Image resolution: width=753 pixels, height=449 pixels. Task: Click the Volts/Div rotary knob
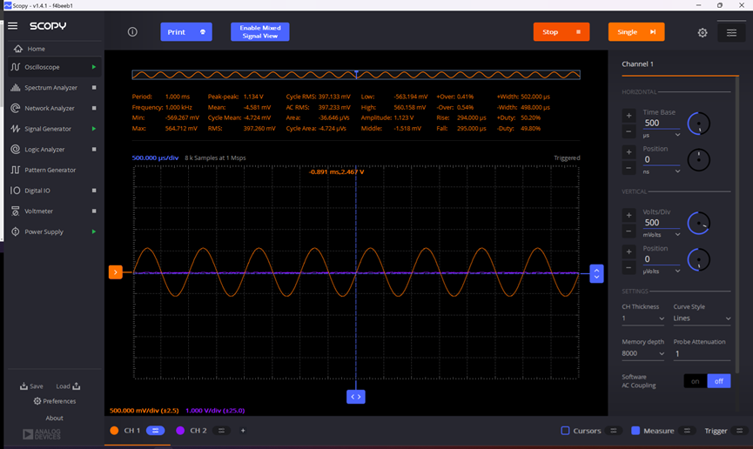(699, 224)
